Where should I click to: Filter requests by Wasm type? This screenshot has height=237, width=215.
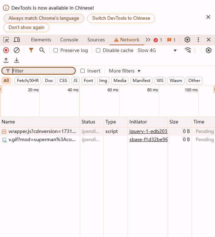(x=176, y=81)
